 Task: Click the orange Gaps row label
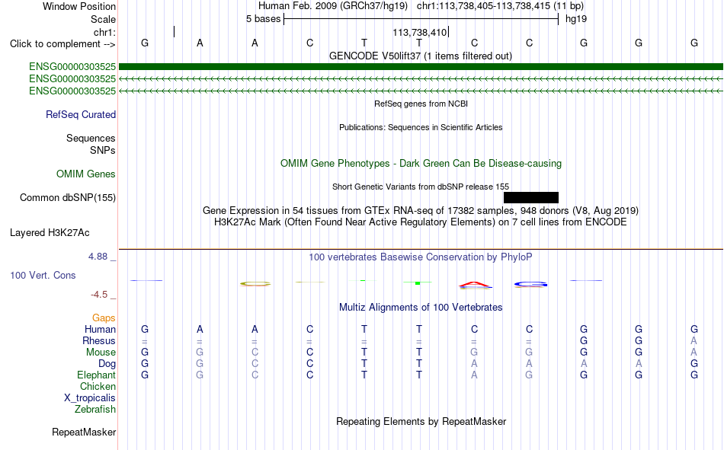point(104,318)
